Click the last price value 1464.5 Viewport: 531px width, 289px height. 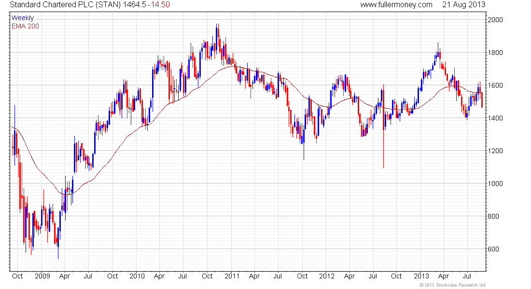[x=135, y=5]
